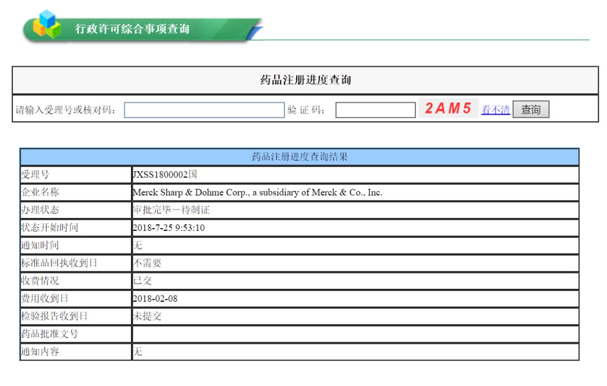Select the 已交 payment value

(x=142, y=281)
